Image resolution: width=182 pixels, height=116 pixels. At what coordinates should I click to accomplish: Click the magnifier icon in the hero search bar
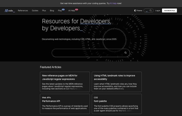point(125,53)
